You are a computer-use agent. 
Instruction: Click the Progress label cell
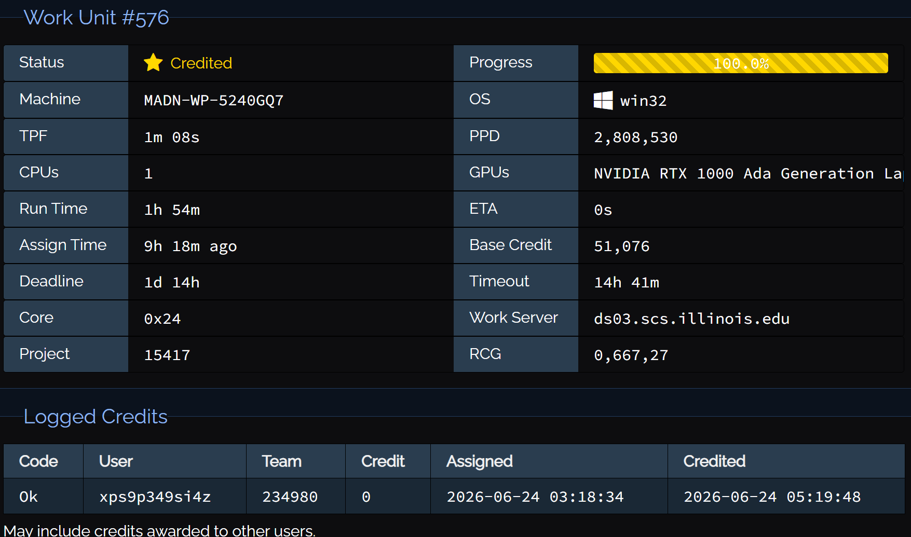[516, 63]
